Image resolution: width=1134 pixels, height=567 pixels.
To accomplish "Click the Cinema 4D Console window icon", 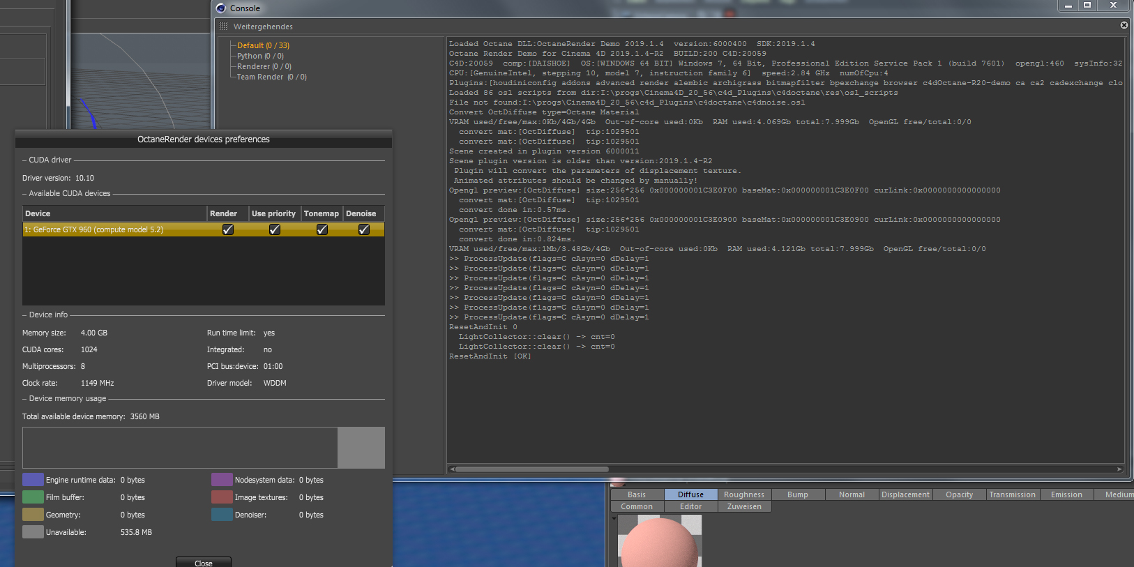I will [221, 8].
